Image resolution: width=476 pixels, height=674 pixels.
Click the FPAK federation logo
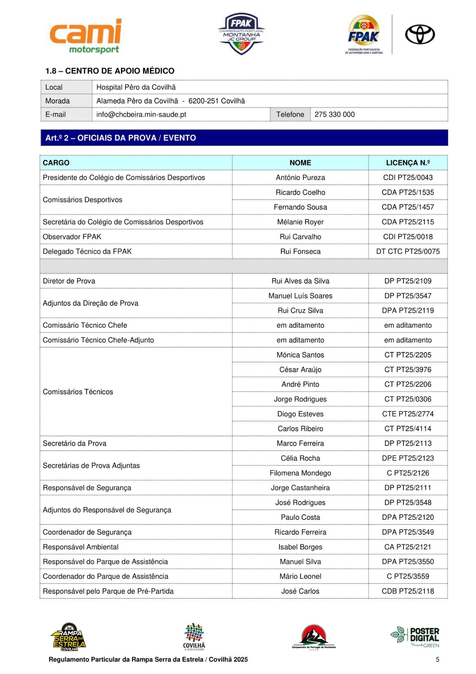click(364, 35)
